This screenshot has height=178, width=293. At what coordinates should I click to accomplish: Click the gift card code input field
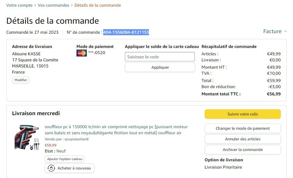tap(160, 57)
